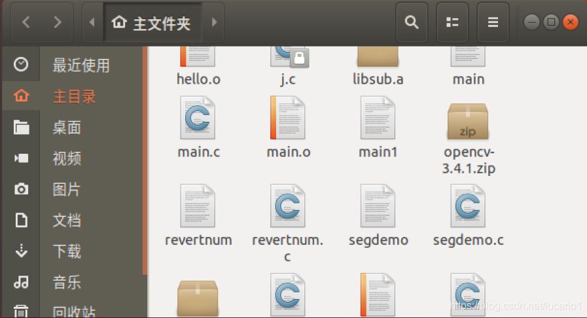The image size is (587, 318).
Task: Select the C file icon below revertnum.c
Action: point(287,295)
